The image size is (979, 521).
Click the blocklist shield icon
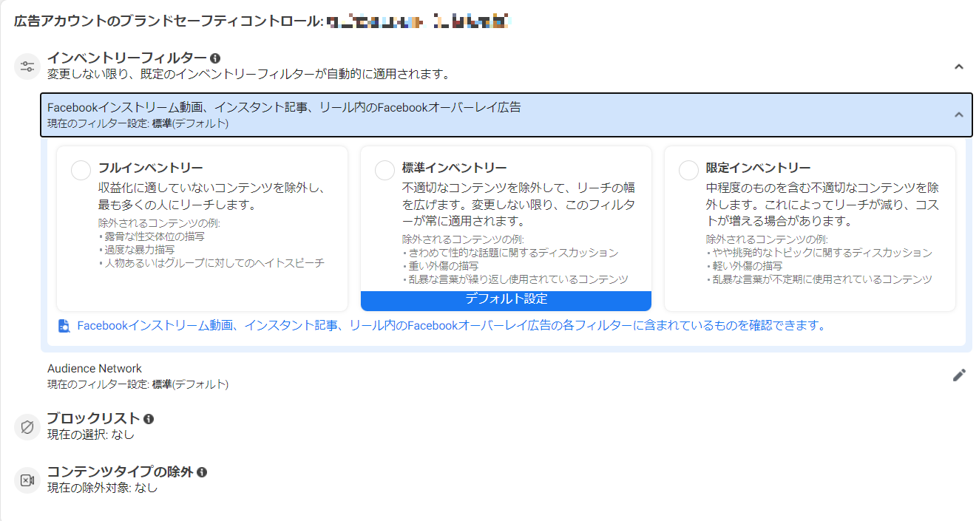tap(27, 427)
